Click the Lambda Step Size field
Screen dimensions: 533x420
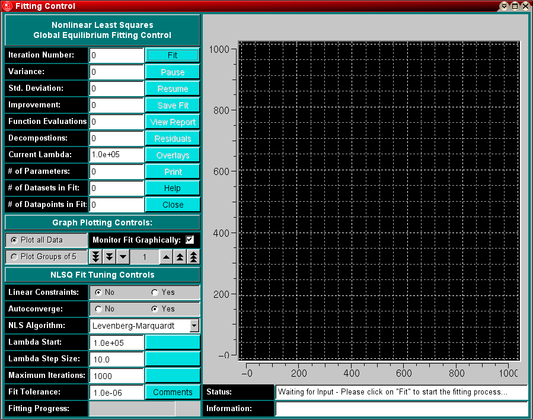click(117, 359)
